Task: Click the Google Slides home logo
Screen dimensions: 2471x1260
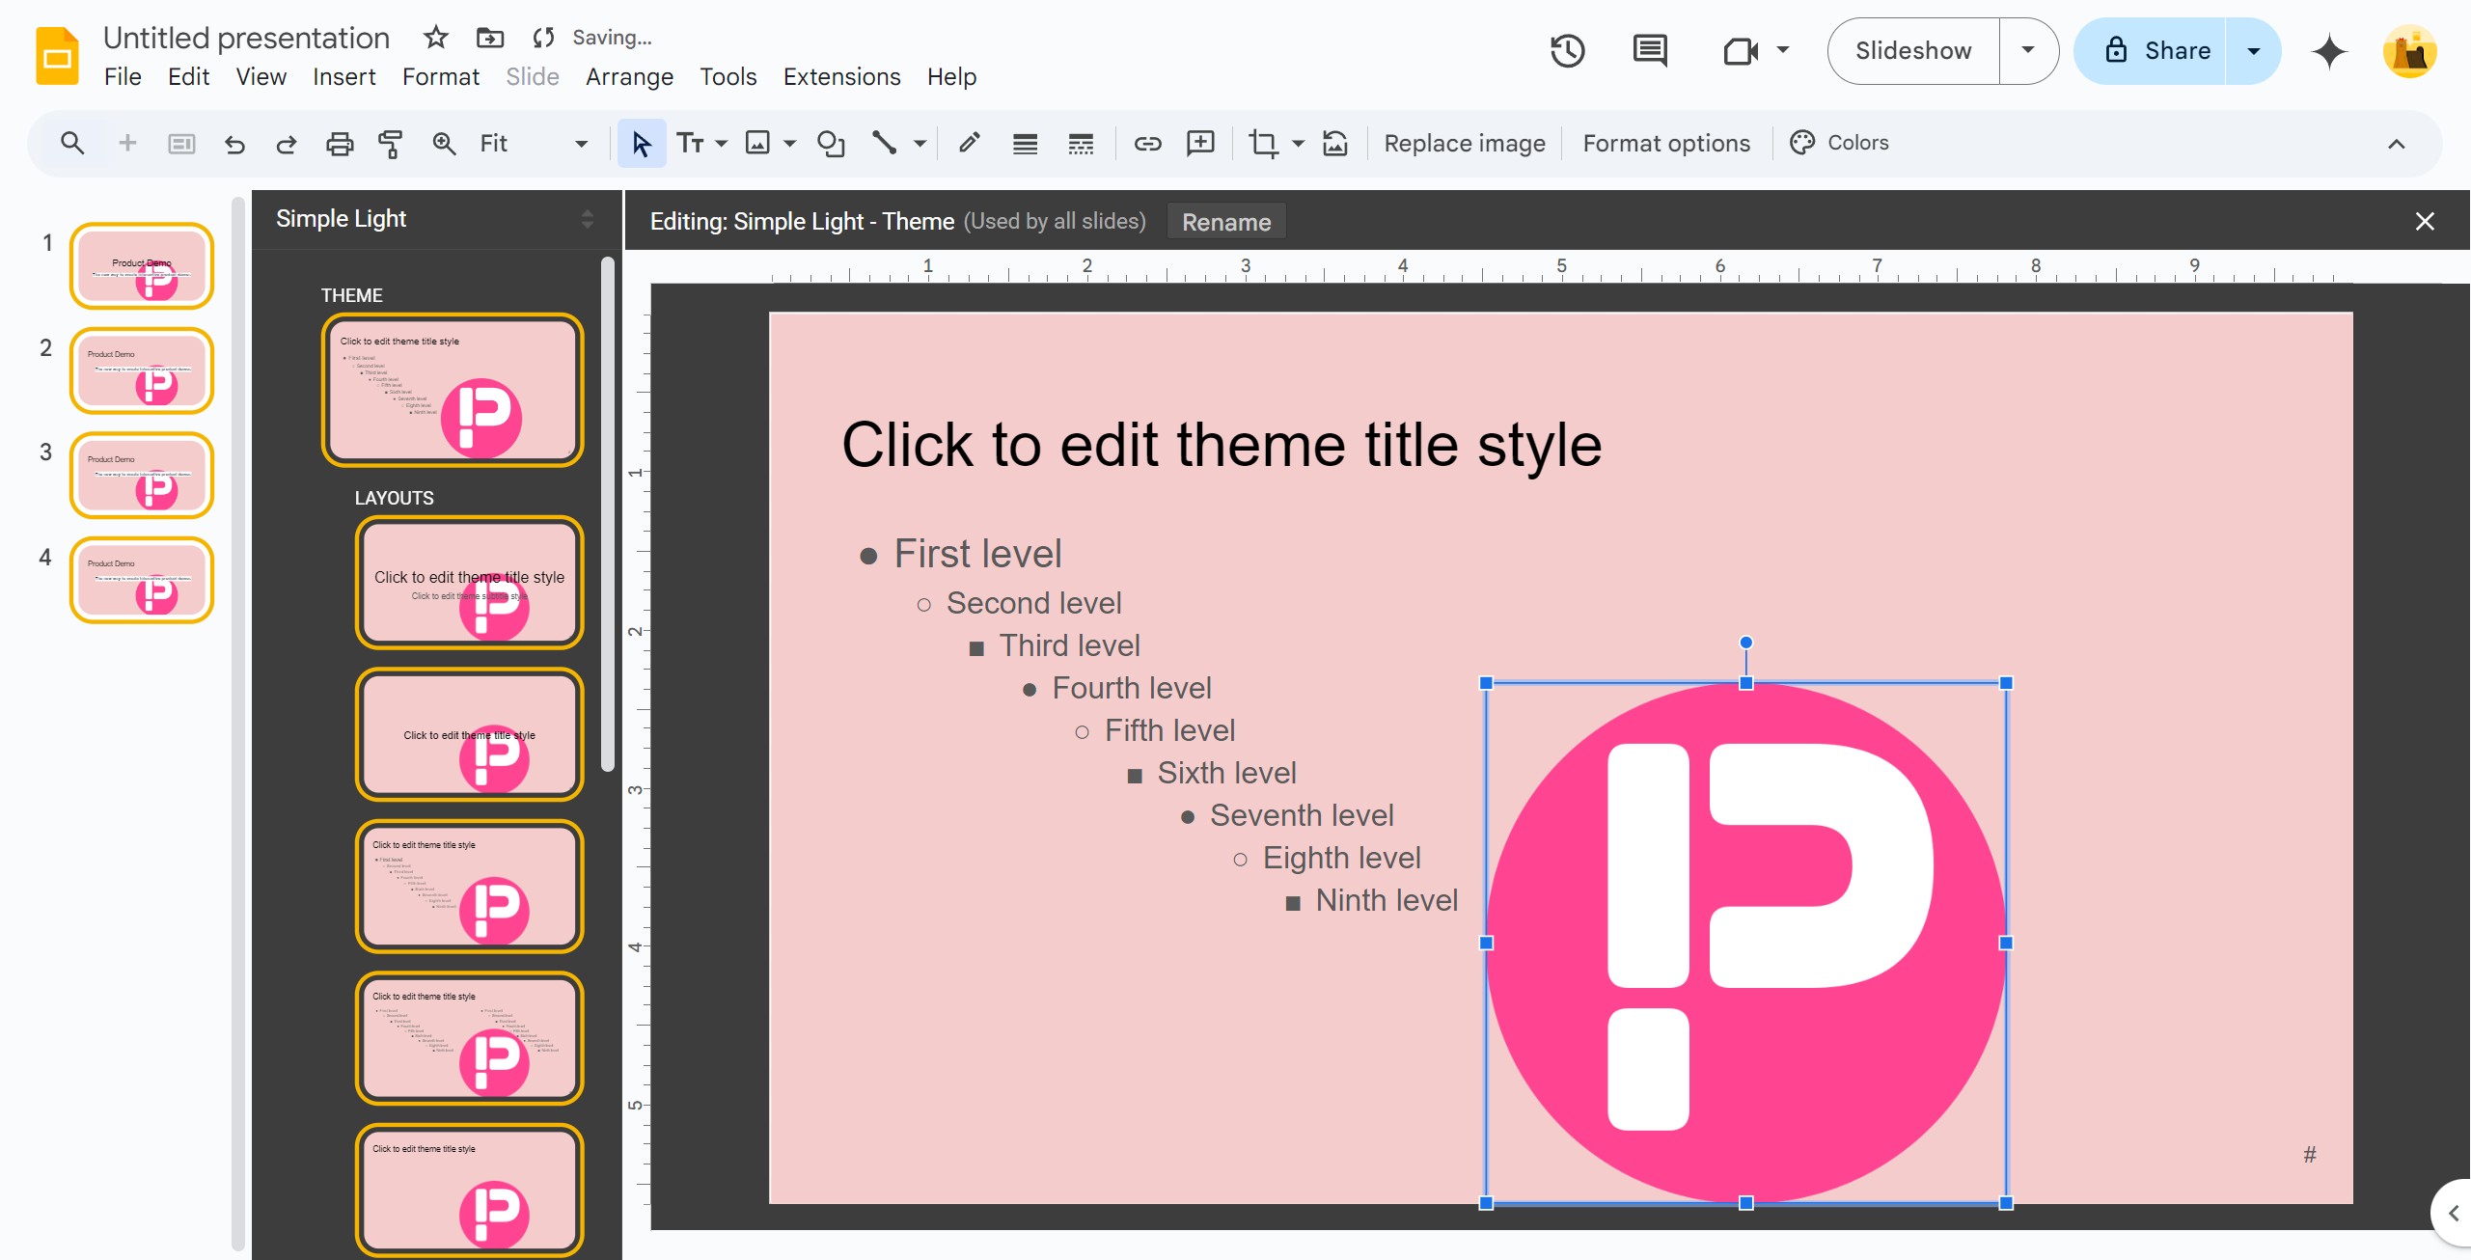Action: (x=57, y=55)
